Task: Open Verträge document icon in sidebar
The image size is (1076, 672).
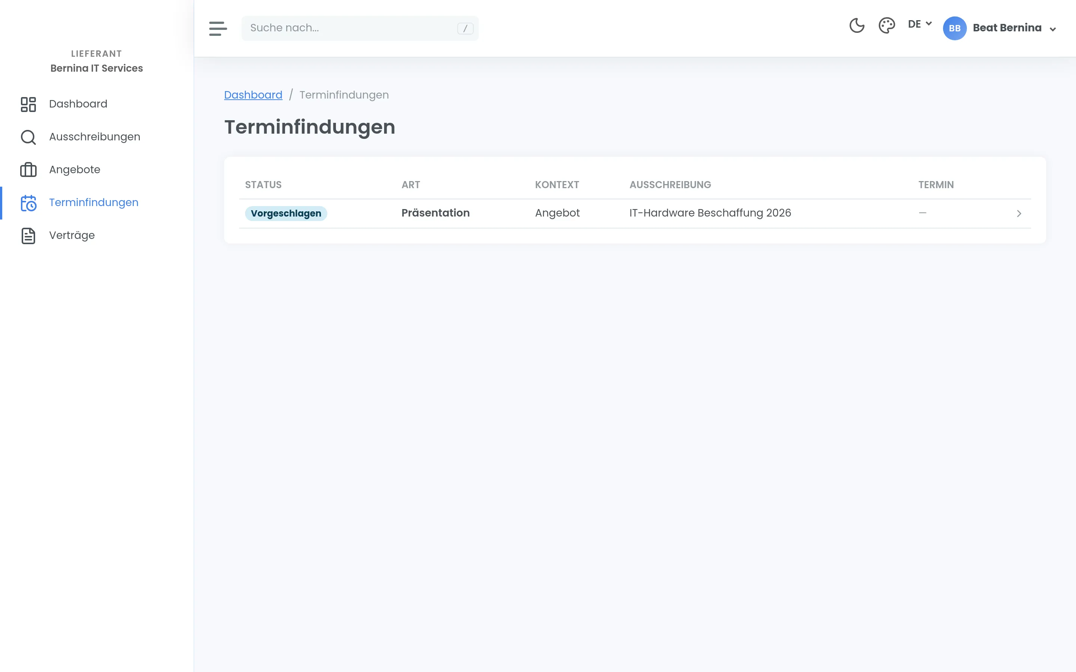Action: point(28,236)
